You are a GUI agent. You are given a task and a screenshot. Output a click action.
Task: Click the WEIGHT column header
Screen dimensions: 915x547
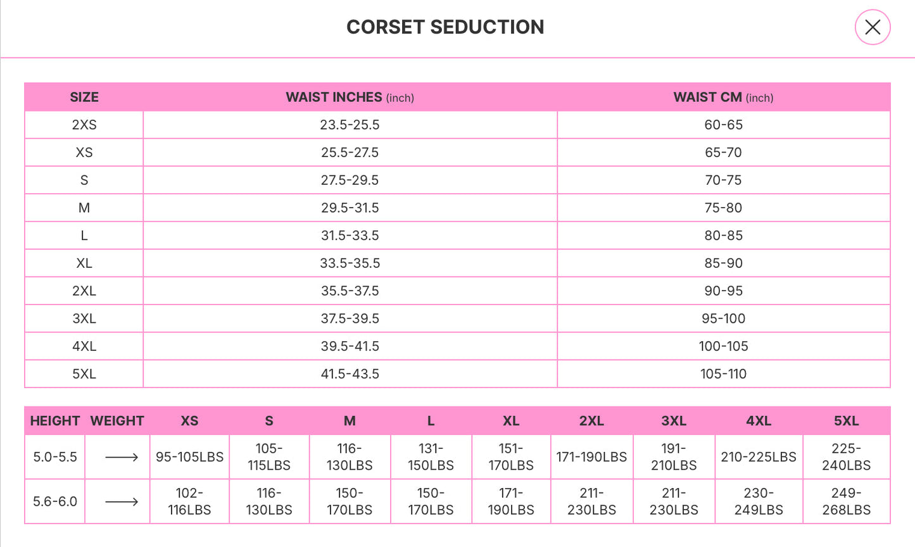click(x=117, y=420)
